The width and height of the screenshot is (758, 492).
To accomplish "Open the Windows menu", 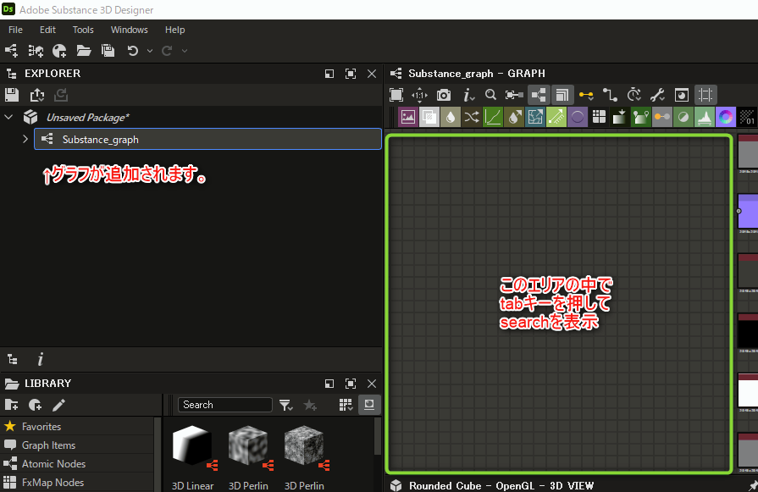I will coord(129,30).
